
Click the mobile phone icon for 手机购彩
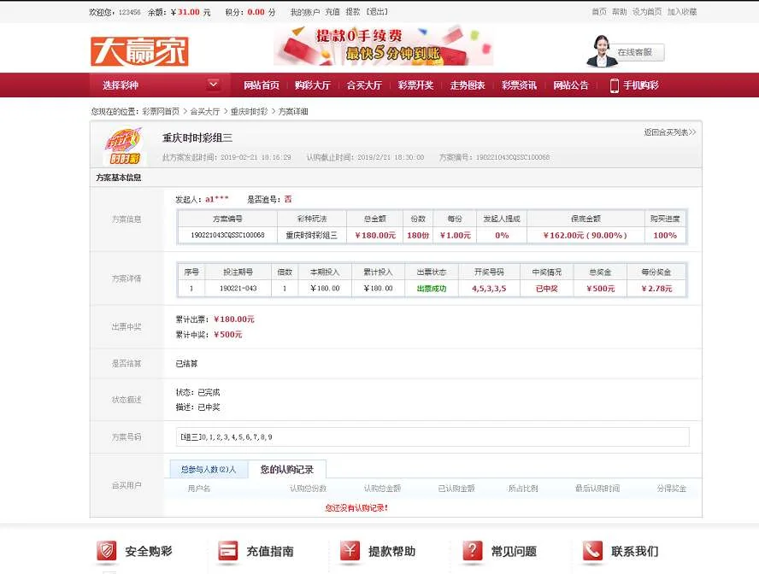(614, 85)
